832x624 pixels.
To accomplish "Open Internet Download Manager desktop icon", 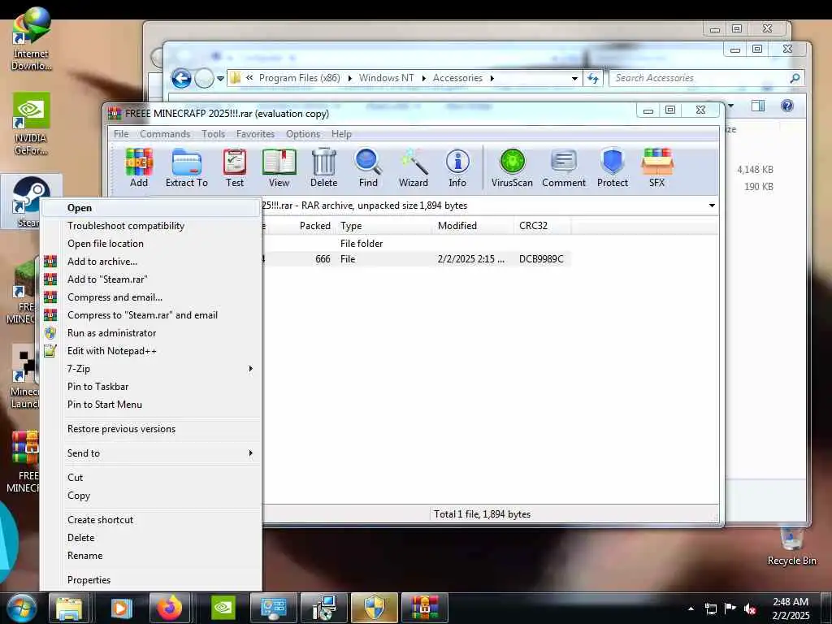I will coord(32,40).
